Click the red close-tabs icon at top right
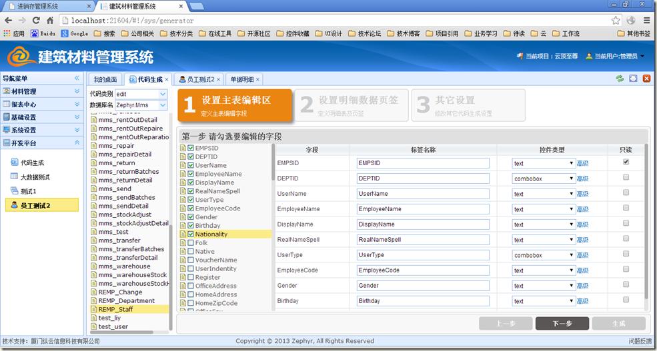This screenshot has width=657, height=351. pos(646,79)
